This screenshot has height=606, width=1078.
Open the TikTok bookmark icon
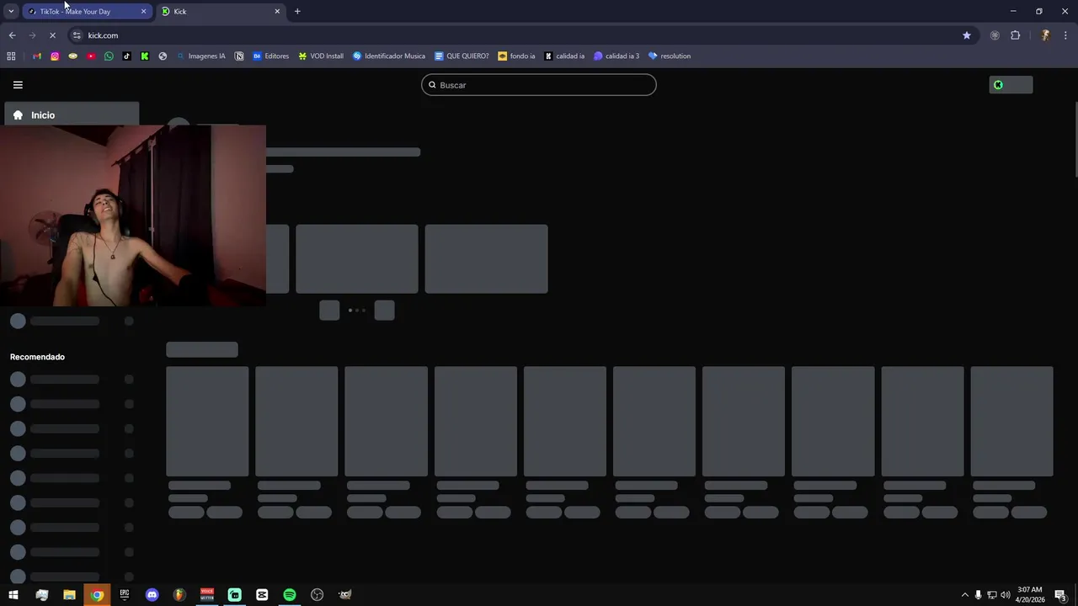click(x=126, y=56)
